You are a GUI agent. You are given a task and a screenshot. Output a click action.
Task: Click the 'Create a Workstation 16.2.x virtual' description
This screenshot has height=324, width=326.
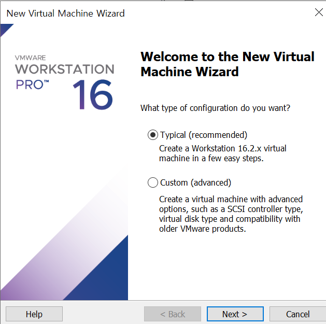[223, 148]
